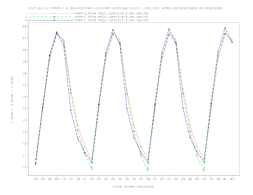Click x-axis forecast hour label 18

pos(78,179)
